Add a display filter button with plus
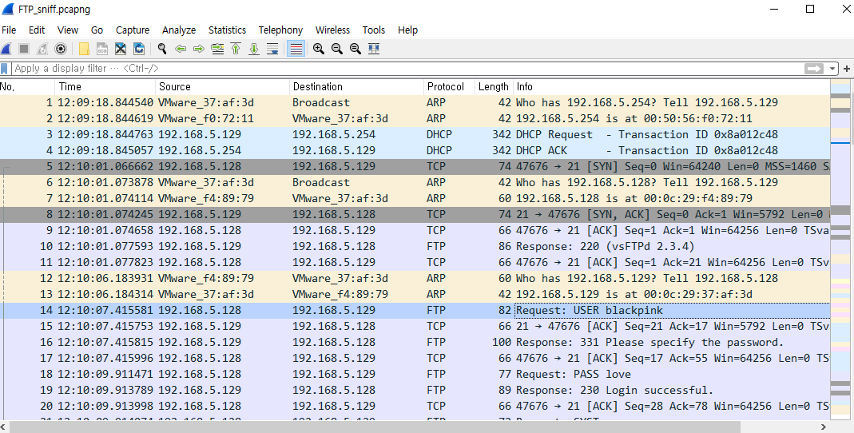The width and height of the screenshot is (854, 433). click(847, 69)
